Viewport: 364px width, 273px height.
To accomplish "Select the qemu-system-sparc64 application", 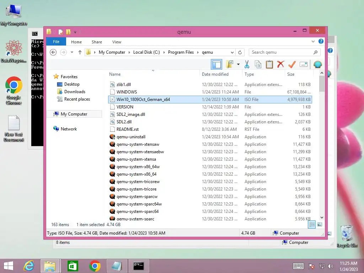I will coord(210,212).
